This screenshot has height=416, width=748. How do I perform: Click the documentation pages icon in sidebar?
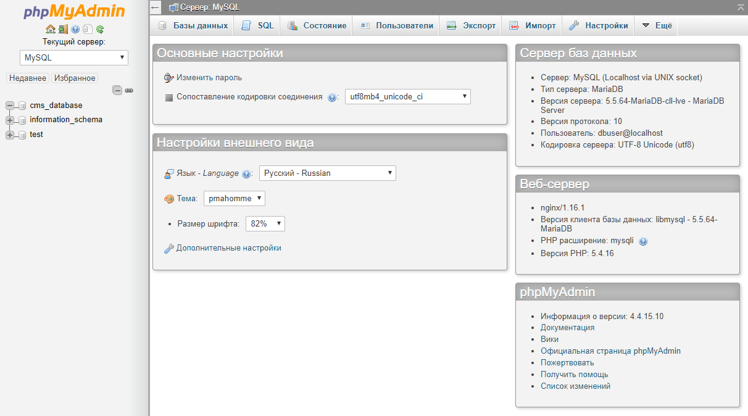[88, 29]
